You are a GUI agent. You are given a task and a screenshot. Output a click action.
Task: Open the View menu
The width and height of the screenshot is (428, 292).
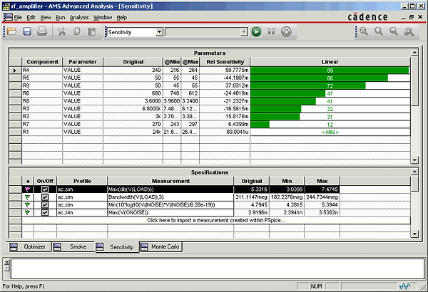[46, 18]
